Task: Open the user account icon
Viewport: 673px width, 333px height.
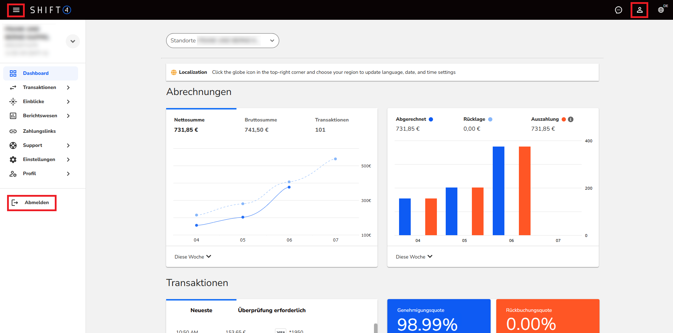Action: tap(640, 10)
